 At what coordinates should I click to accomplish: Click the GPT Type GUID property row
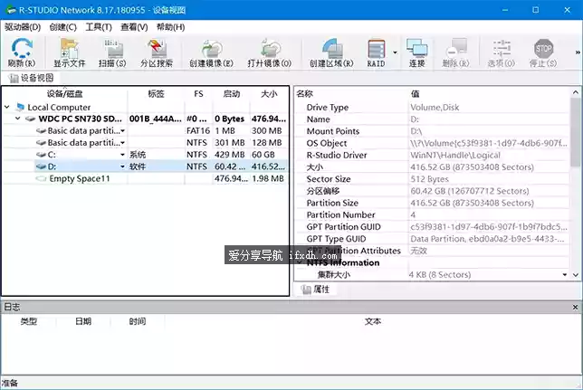pyautogui.click(x=433, y=239)
